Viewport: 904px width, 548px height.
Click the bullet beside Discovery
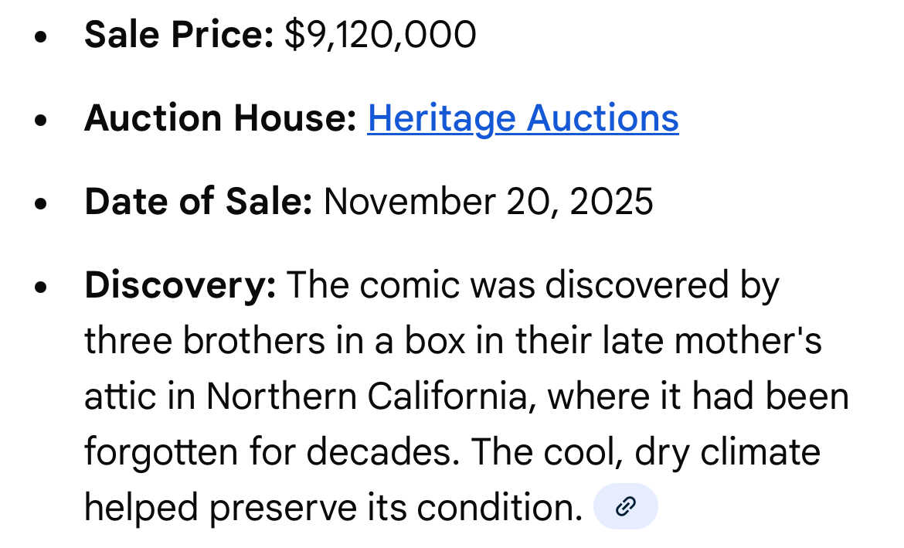click(41, 288)
